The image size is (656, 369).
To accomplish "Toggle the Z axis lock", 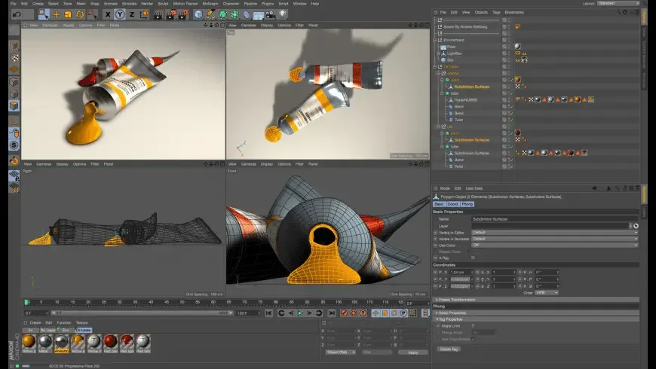I will (132, 14).
